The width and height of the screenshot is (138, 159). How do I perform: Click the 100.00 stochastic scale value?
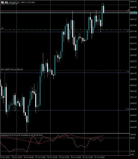pyautogui.click(x=133, y=135)
